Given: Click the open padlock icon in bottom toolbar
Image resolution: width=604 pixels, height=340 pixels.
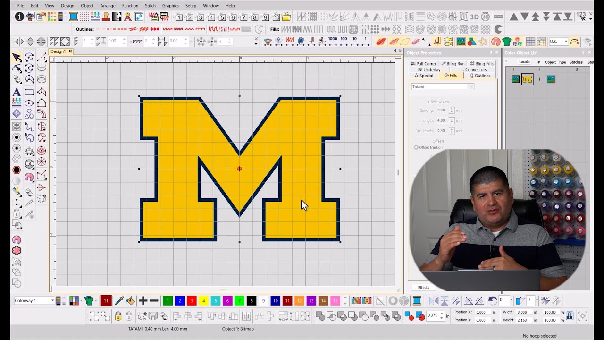Looking at the screenshot, I should tap(129, 316).
